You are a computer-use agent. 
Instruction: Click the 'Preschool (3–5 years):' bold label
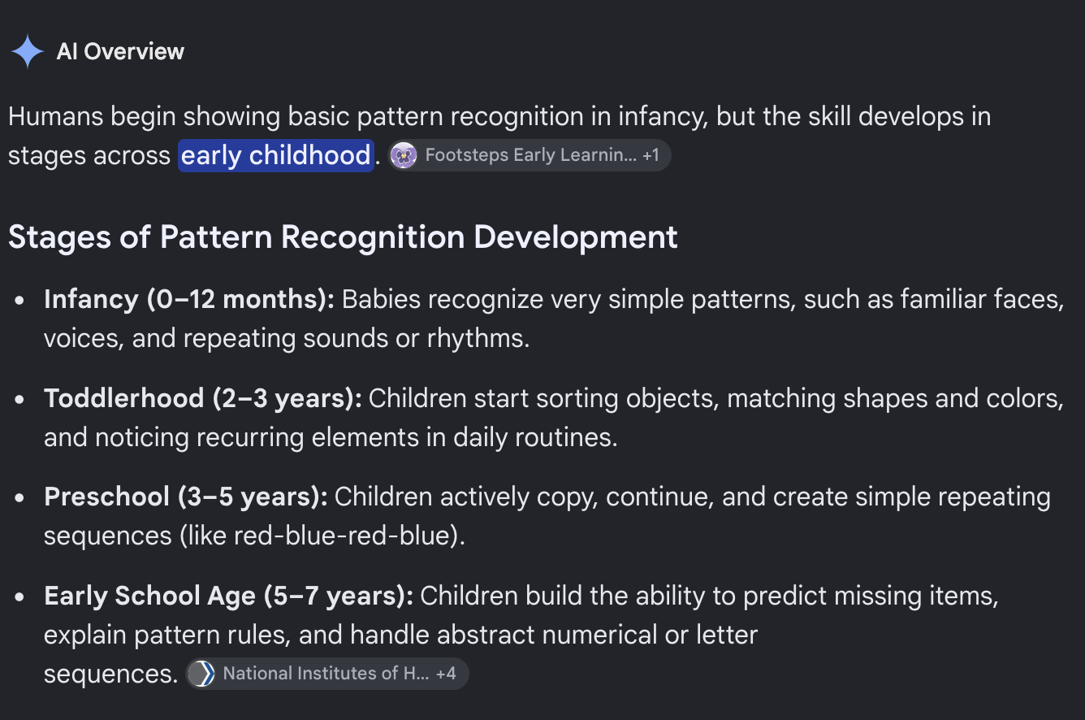click(x=186, y=497)
